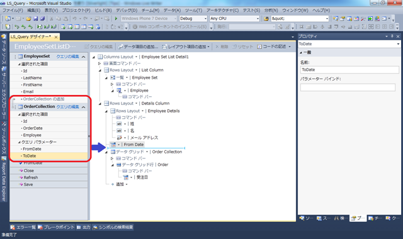Click the Find in Files icon beside search box

click(x=266, y=18)
